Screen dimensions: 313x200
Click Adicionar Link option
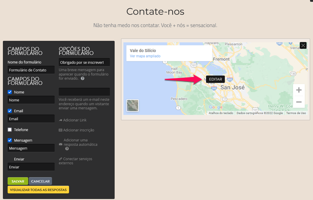pyautogui.click(x=75, y=120)
